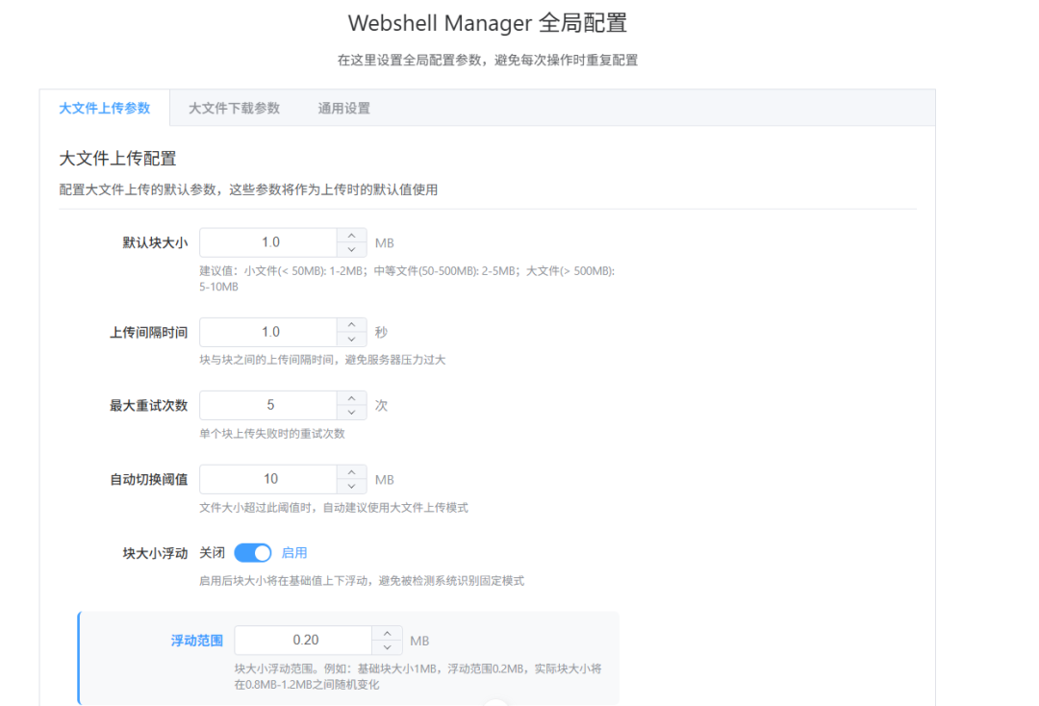Click the 启用 link next to the toggle

tap(294, 552)
